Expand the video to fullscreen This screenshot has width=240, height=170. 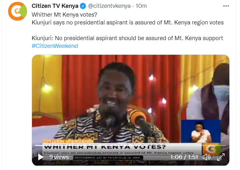[221, 157]
